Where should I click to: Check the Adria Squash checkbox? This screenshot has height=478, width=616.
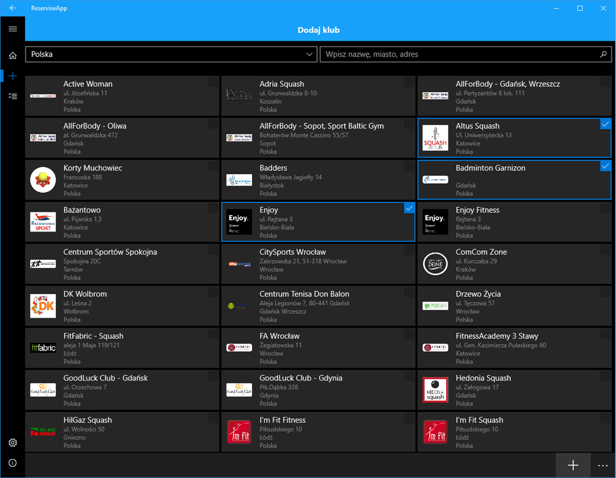409,82
